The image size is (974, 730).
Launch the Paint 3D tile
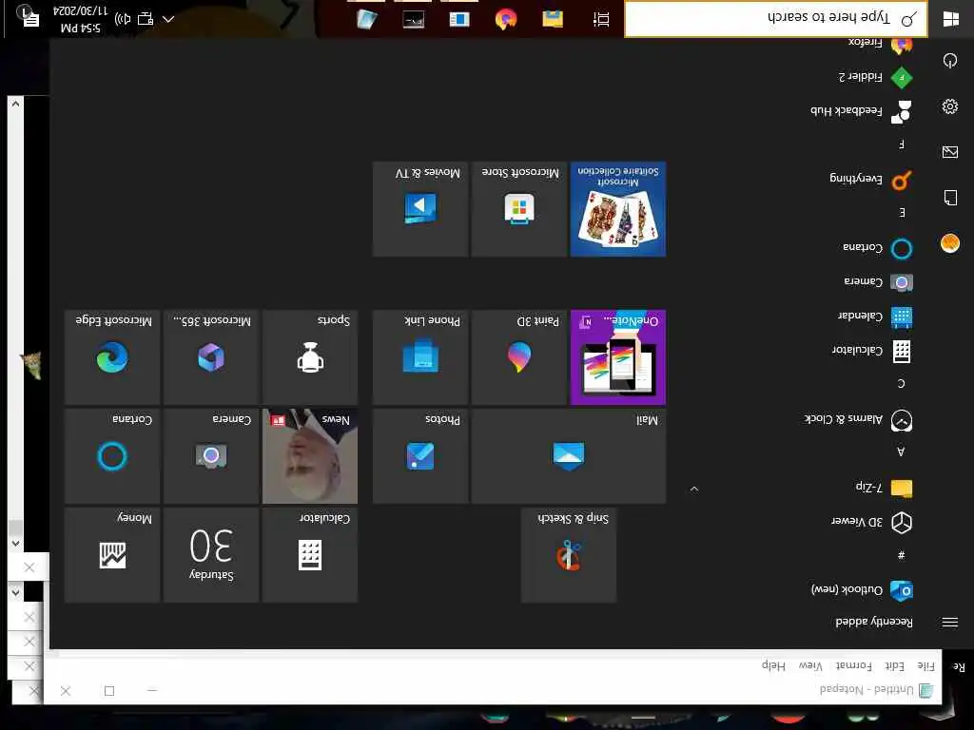519,357
